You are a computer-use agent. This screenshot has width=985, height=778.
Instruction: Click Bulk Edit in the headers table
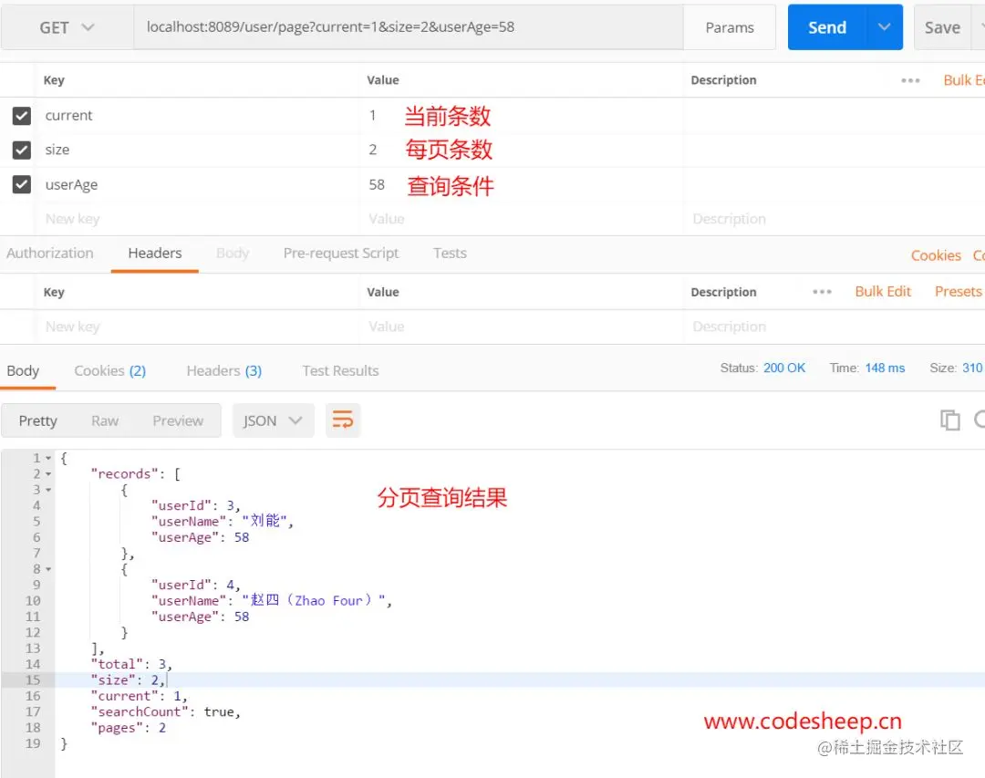tap(883, 292)
